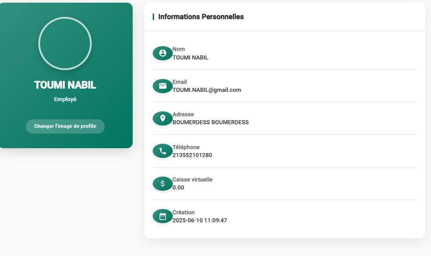431x256 pixels.
Task: Click the dollar sign Caisse virtuelle icon
Action: (163, 184)
